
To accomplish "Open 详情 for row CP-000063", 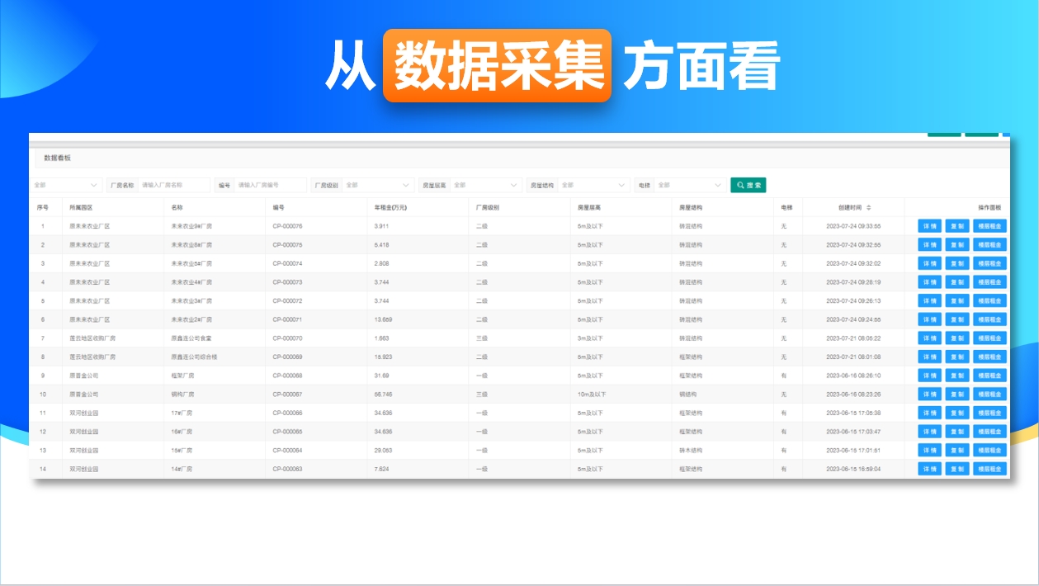I will [x=930, y=469].
